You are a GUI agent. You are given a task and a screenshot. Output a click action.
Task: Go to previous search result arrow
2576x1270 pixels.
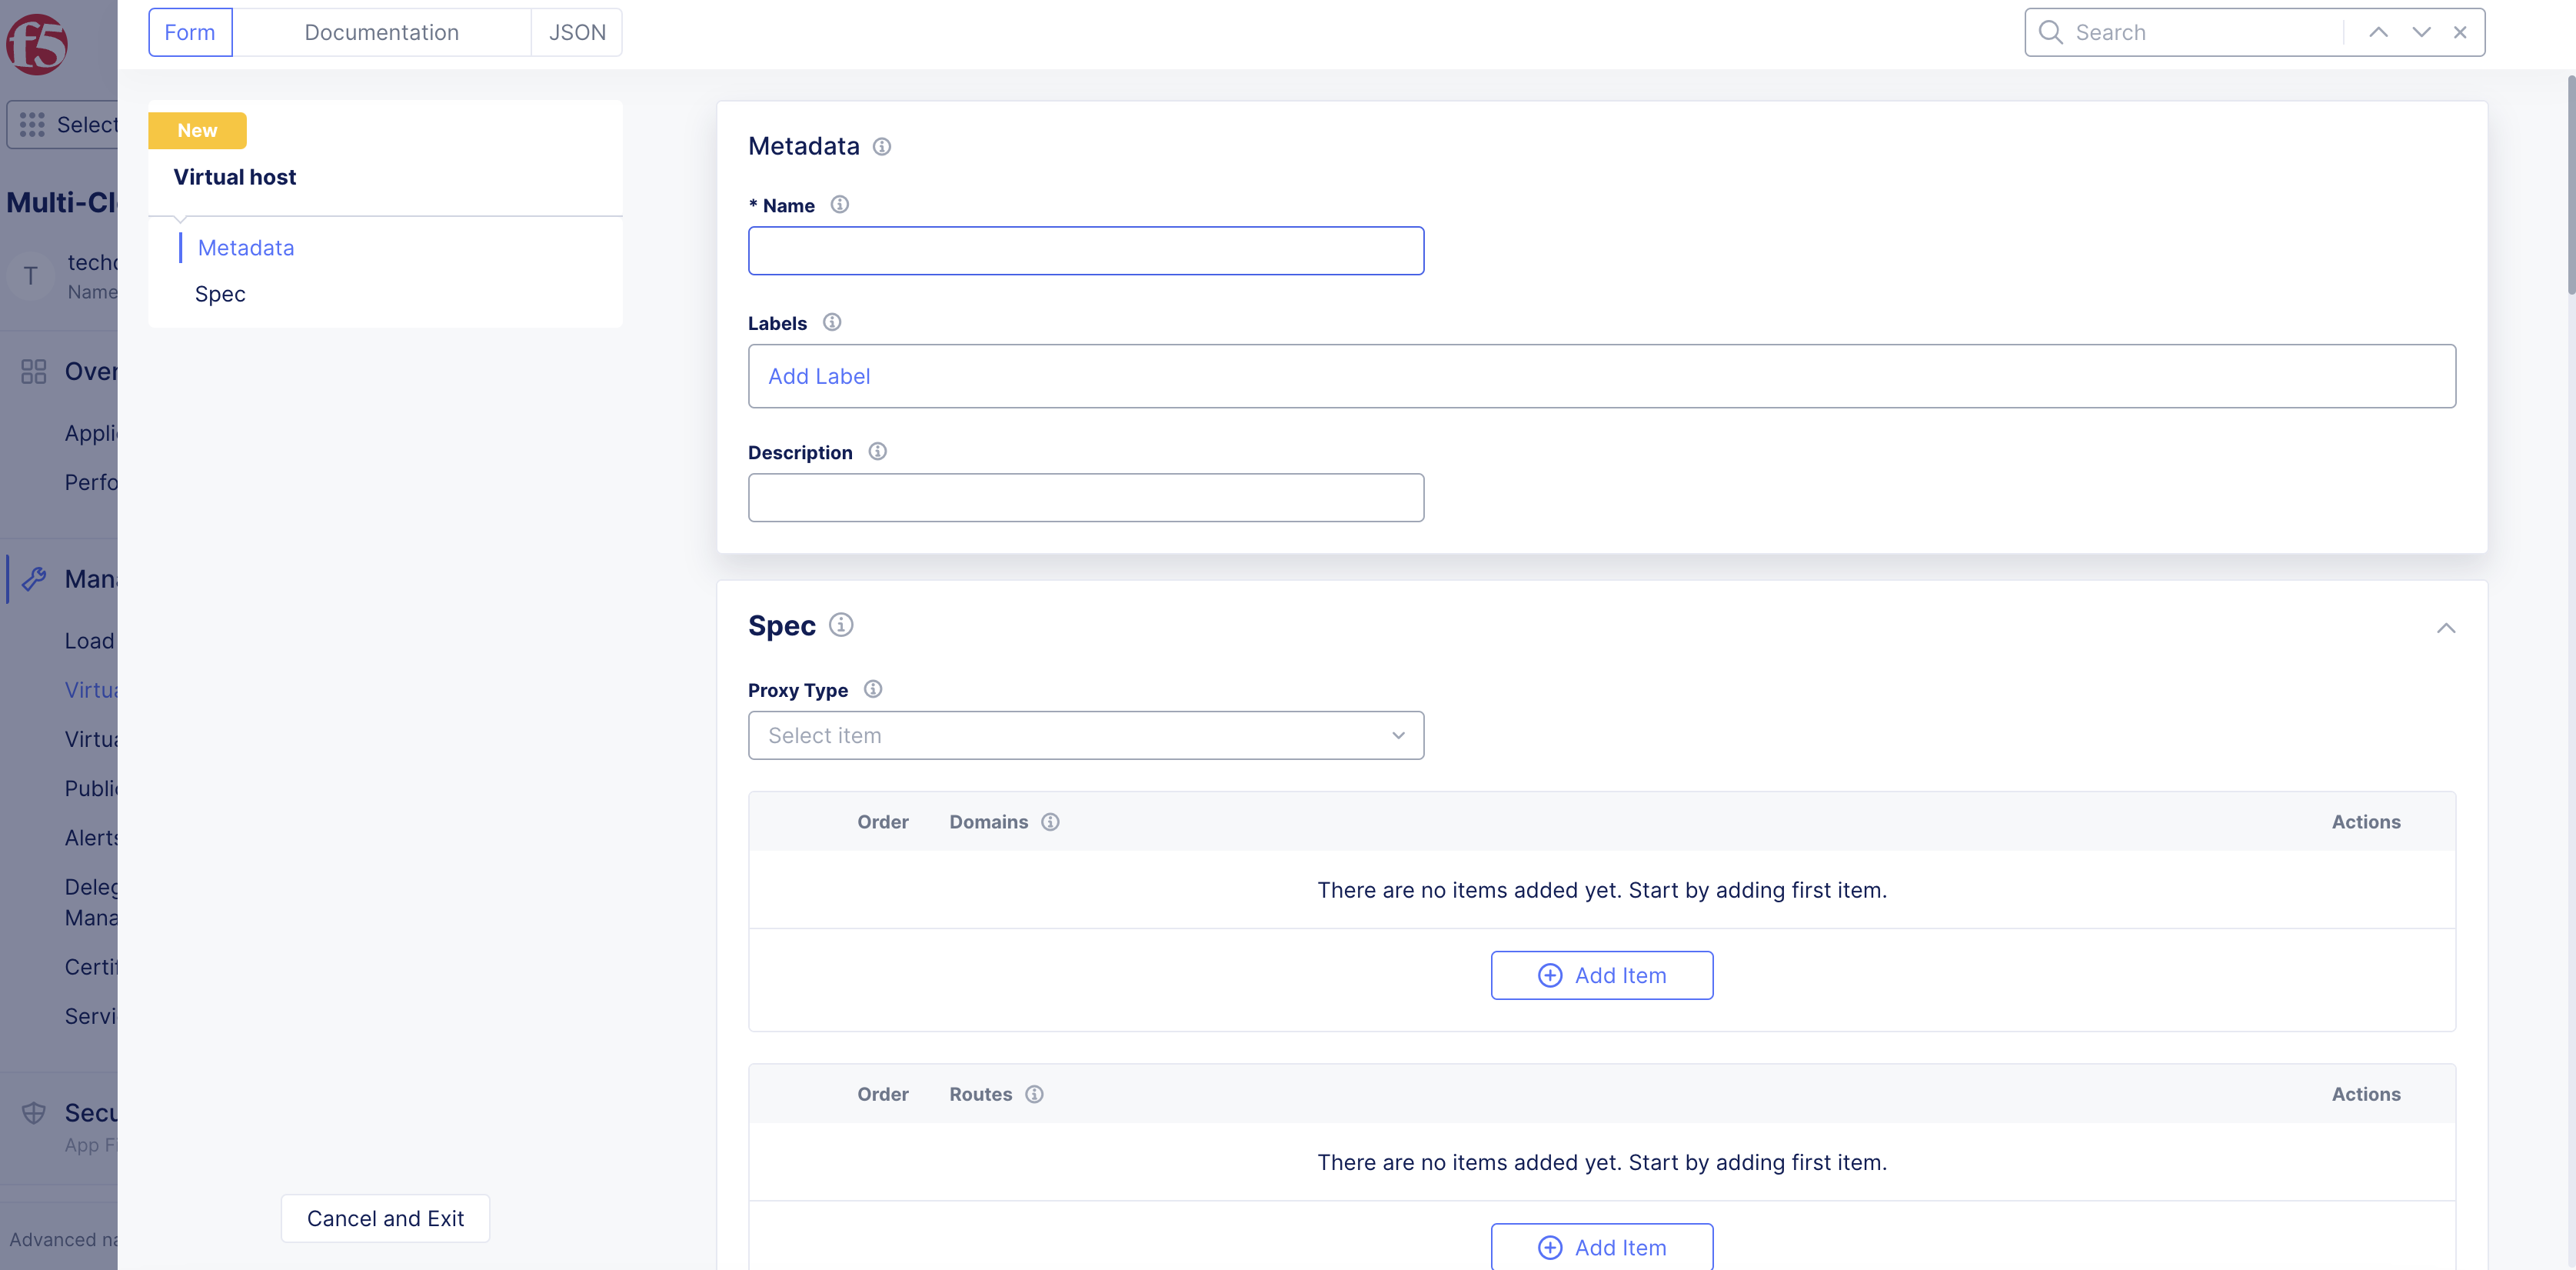[2378, 32]
